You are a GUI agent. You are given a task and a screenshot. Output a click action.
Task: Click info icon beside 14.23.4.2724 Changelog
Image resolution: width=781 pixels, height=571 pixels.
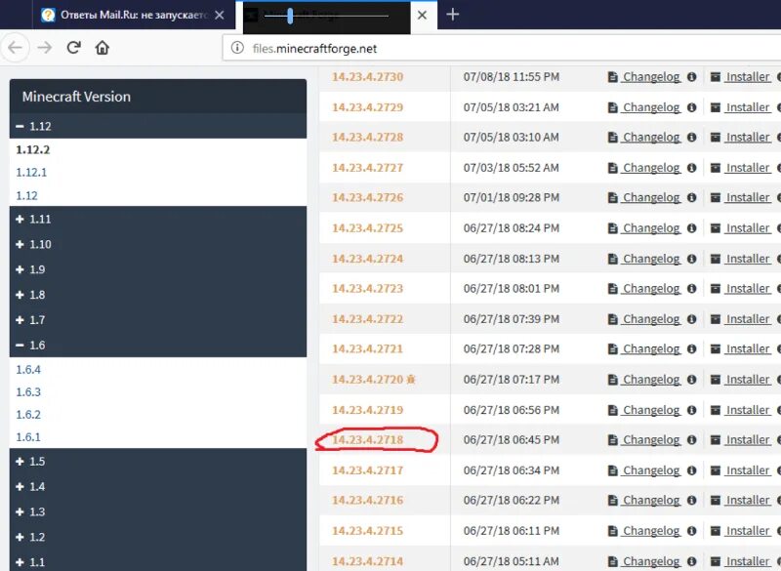tap(691, 259)
